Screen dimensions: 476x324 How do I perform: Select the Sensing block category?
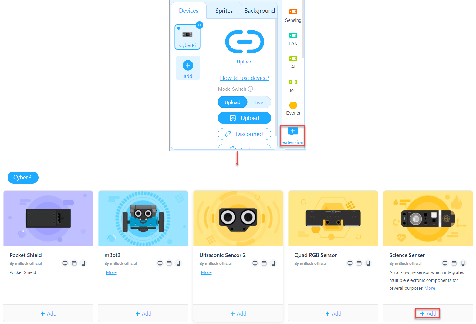[293, 15]
